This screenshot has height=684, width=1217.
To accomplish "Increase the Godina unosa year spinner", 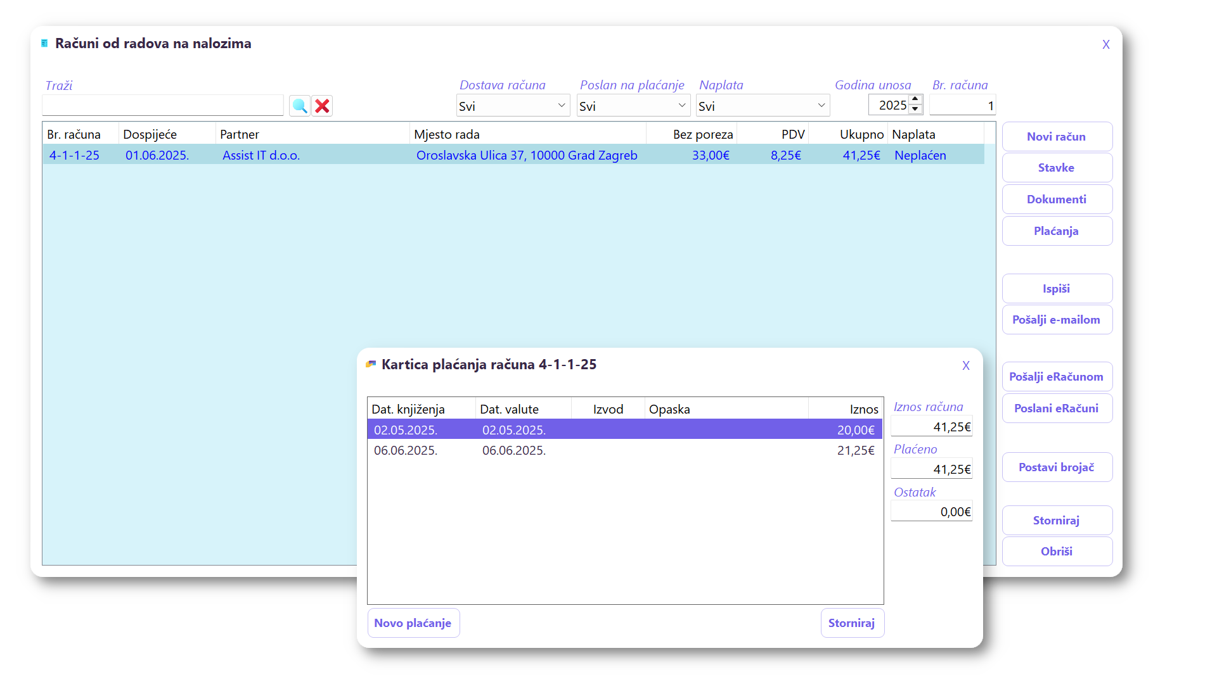I will (x=915, y=100).
